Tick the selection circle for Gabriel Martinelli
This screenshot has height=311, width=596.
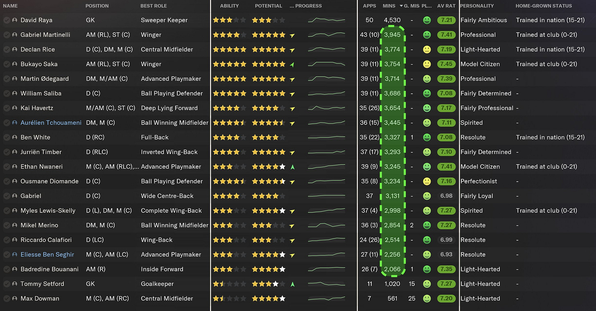pos(7,35)
